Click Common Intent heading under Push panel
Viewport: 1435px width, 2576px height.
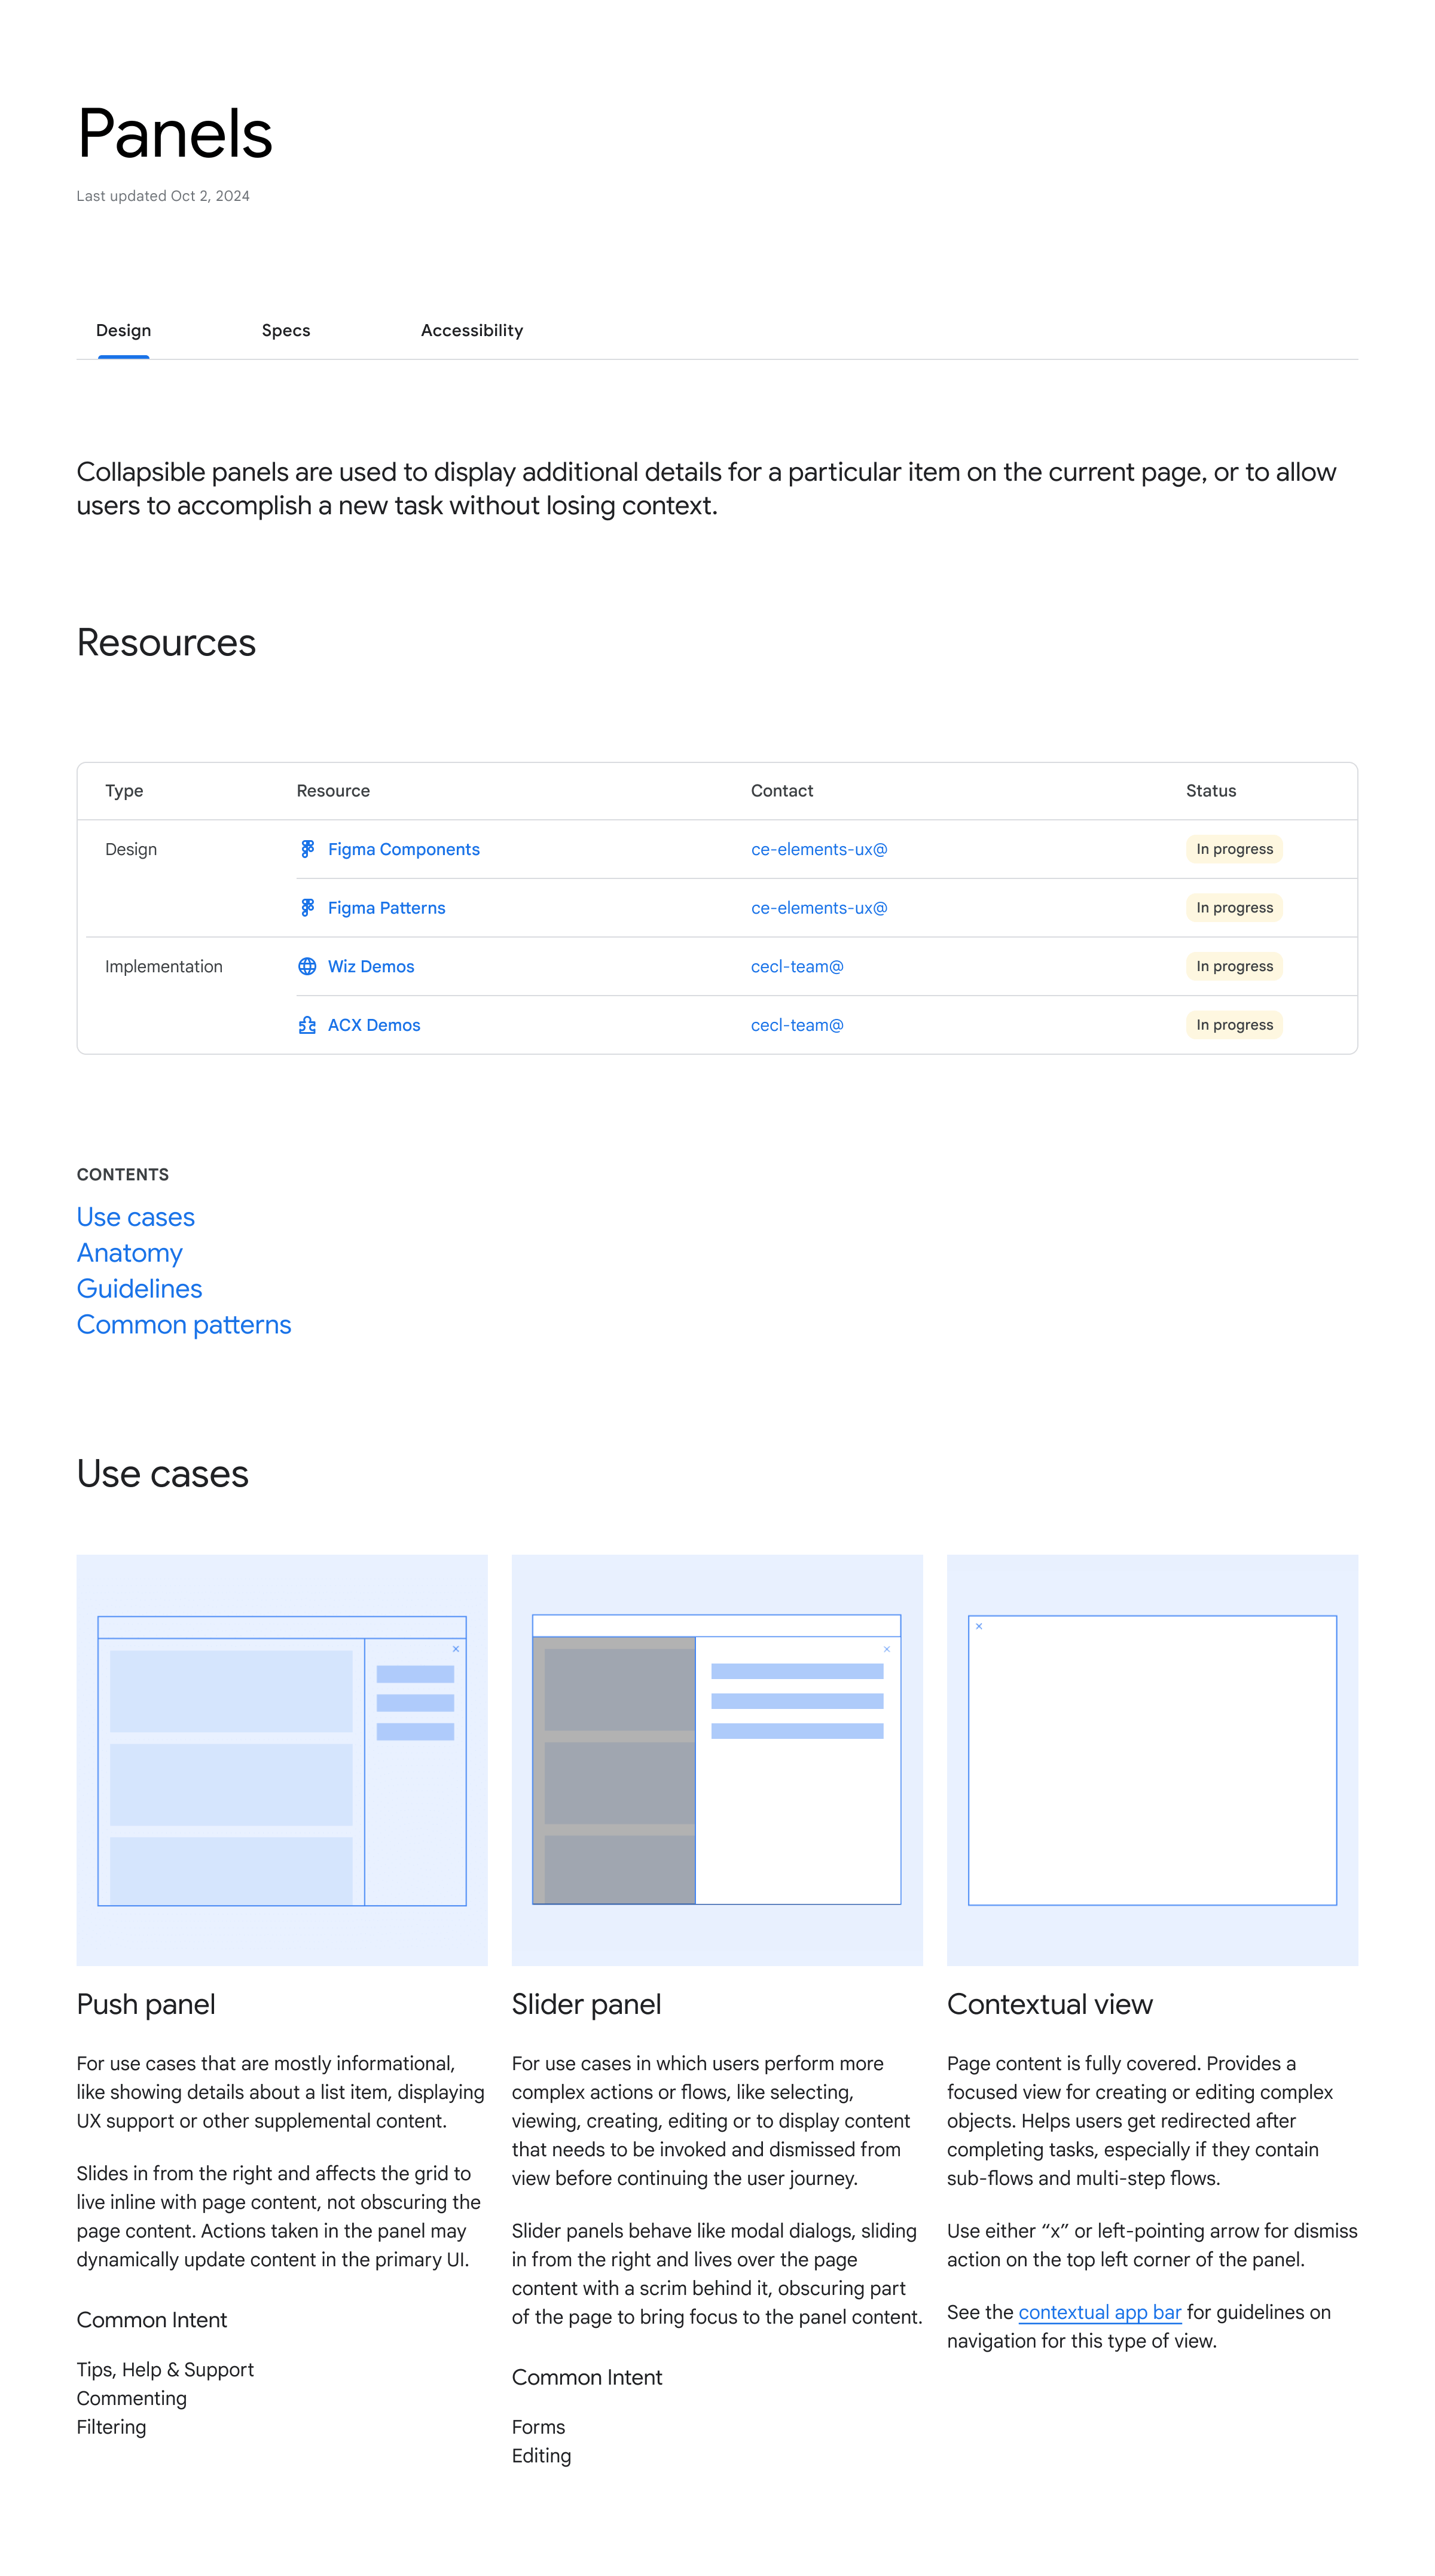click(152, 2320)
